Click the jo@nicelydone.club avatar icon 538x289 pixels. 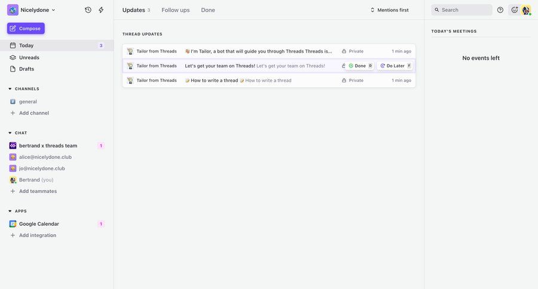[x=13, y=168]
